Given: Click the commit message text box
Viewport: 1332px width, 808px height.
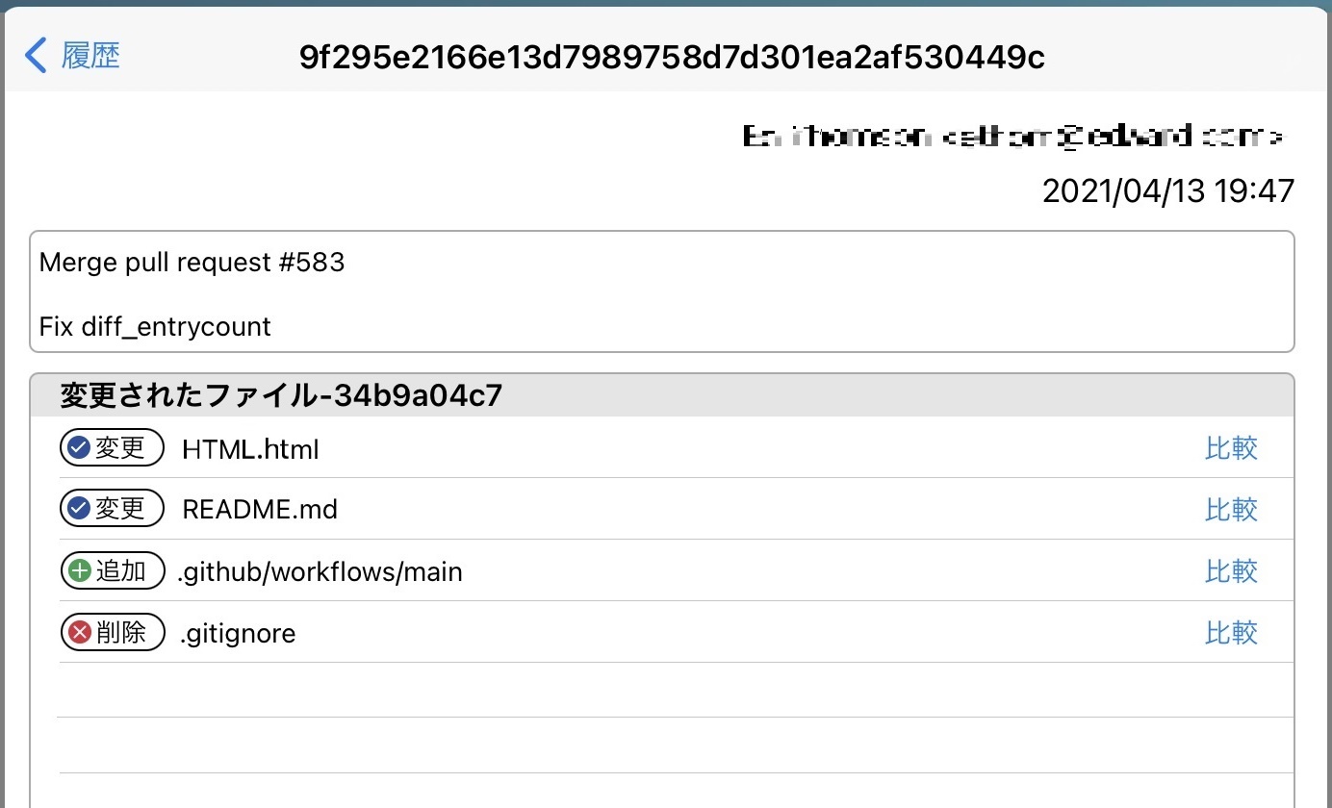Looking at the screenshot, I should point(661,292).
